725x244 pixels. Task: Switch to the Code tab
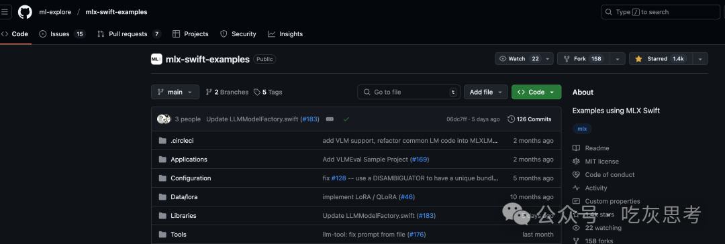click(x=15, y=34)
